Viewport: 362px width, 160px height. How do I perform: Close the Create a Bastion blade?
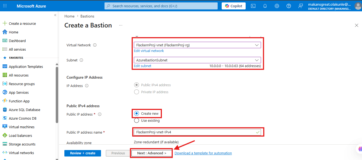coord(356,25)
